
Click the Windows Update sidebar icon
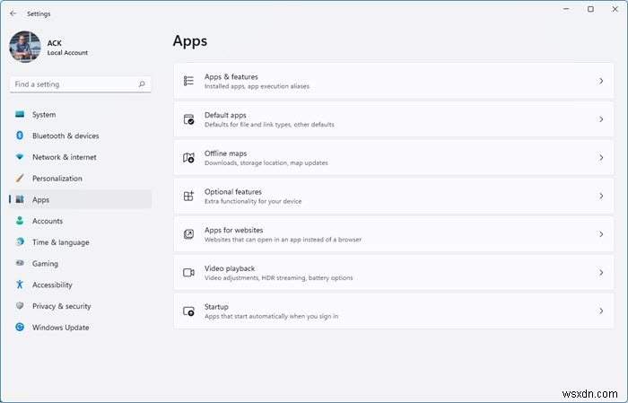(19, 328)
